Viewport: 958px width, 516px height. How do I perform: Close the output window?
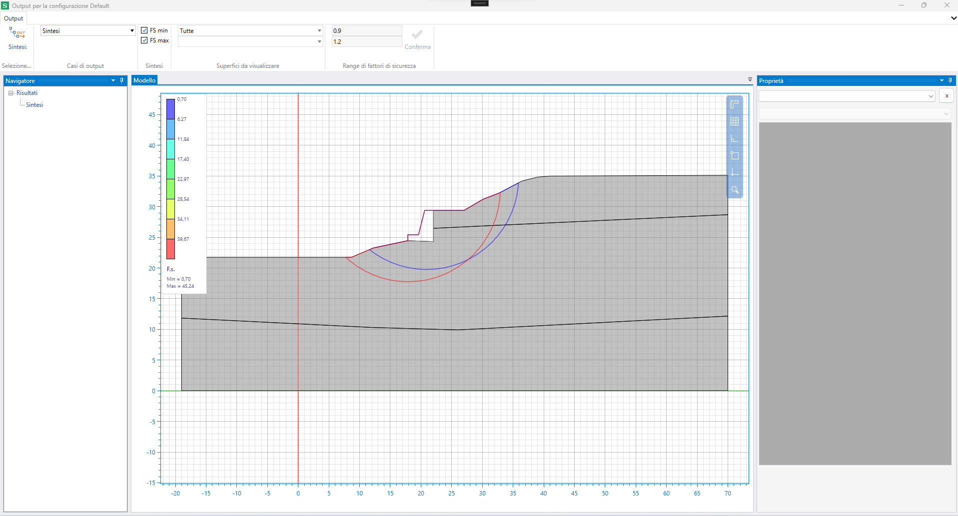(947, 5)
